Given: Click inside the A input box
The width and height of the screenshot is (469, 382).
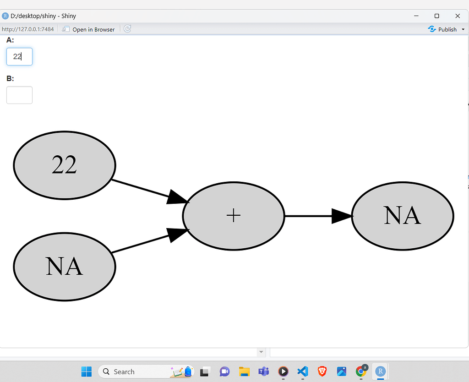Looking at the screenshot, I should [x=19, y=56].
